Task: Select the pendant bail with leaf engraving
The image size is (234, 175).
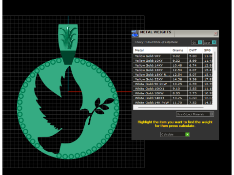Action: (68, 44)
